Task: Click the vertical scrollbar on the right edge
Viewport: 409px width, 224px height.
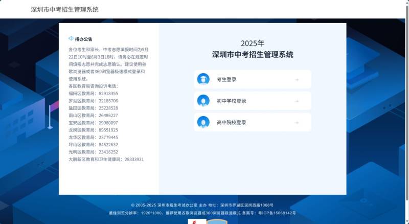Action: coord(406,102)
